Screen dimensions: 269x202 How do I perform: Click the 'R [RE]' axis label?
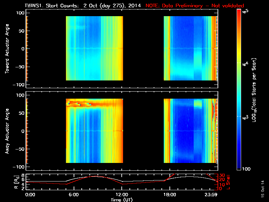click(16, 182)
